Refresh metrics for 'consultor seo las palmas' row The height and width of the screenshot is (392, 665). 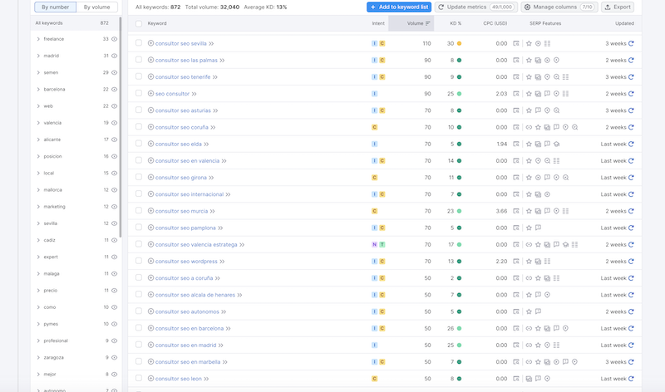[x=631, y=60]
